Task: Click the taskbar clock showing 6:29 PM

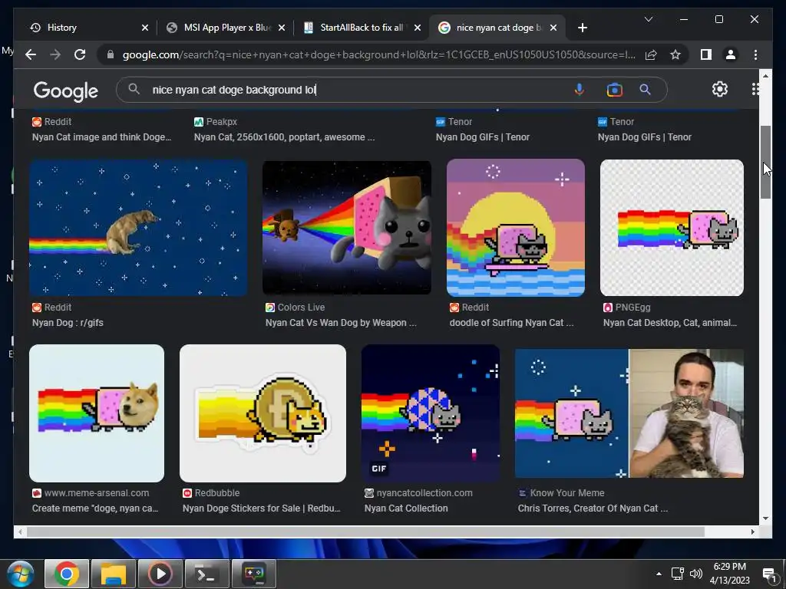Action: [x=730, y=574]
